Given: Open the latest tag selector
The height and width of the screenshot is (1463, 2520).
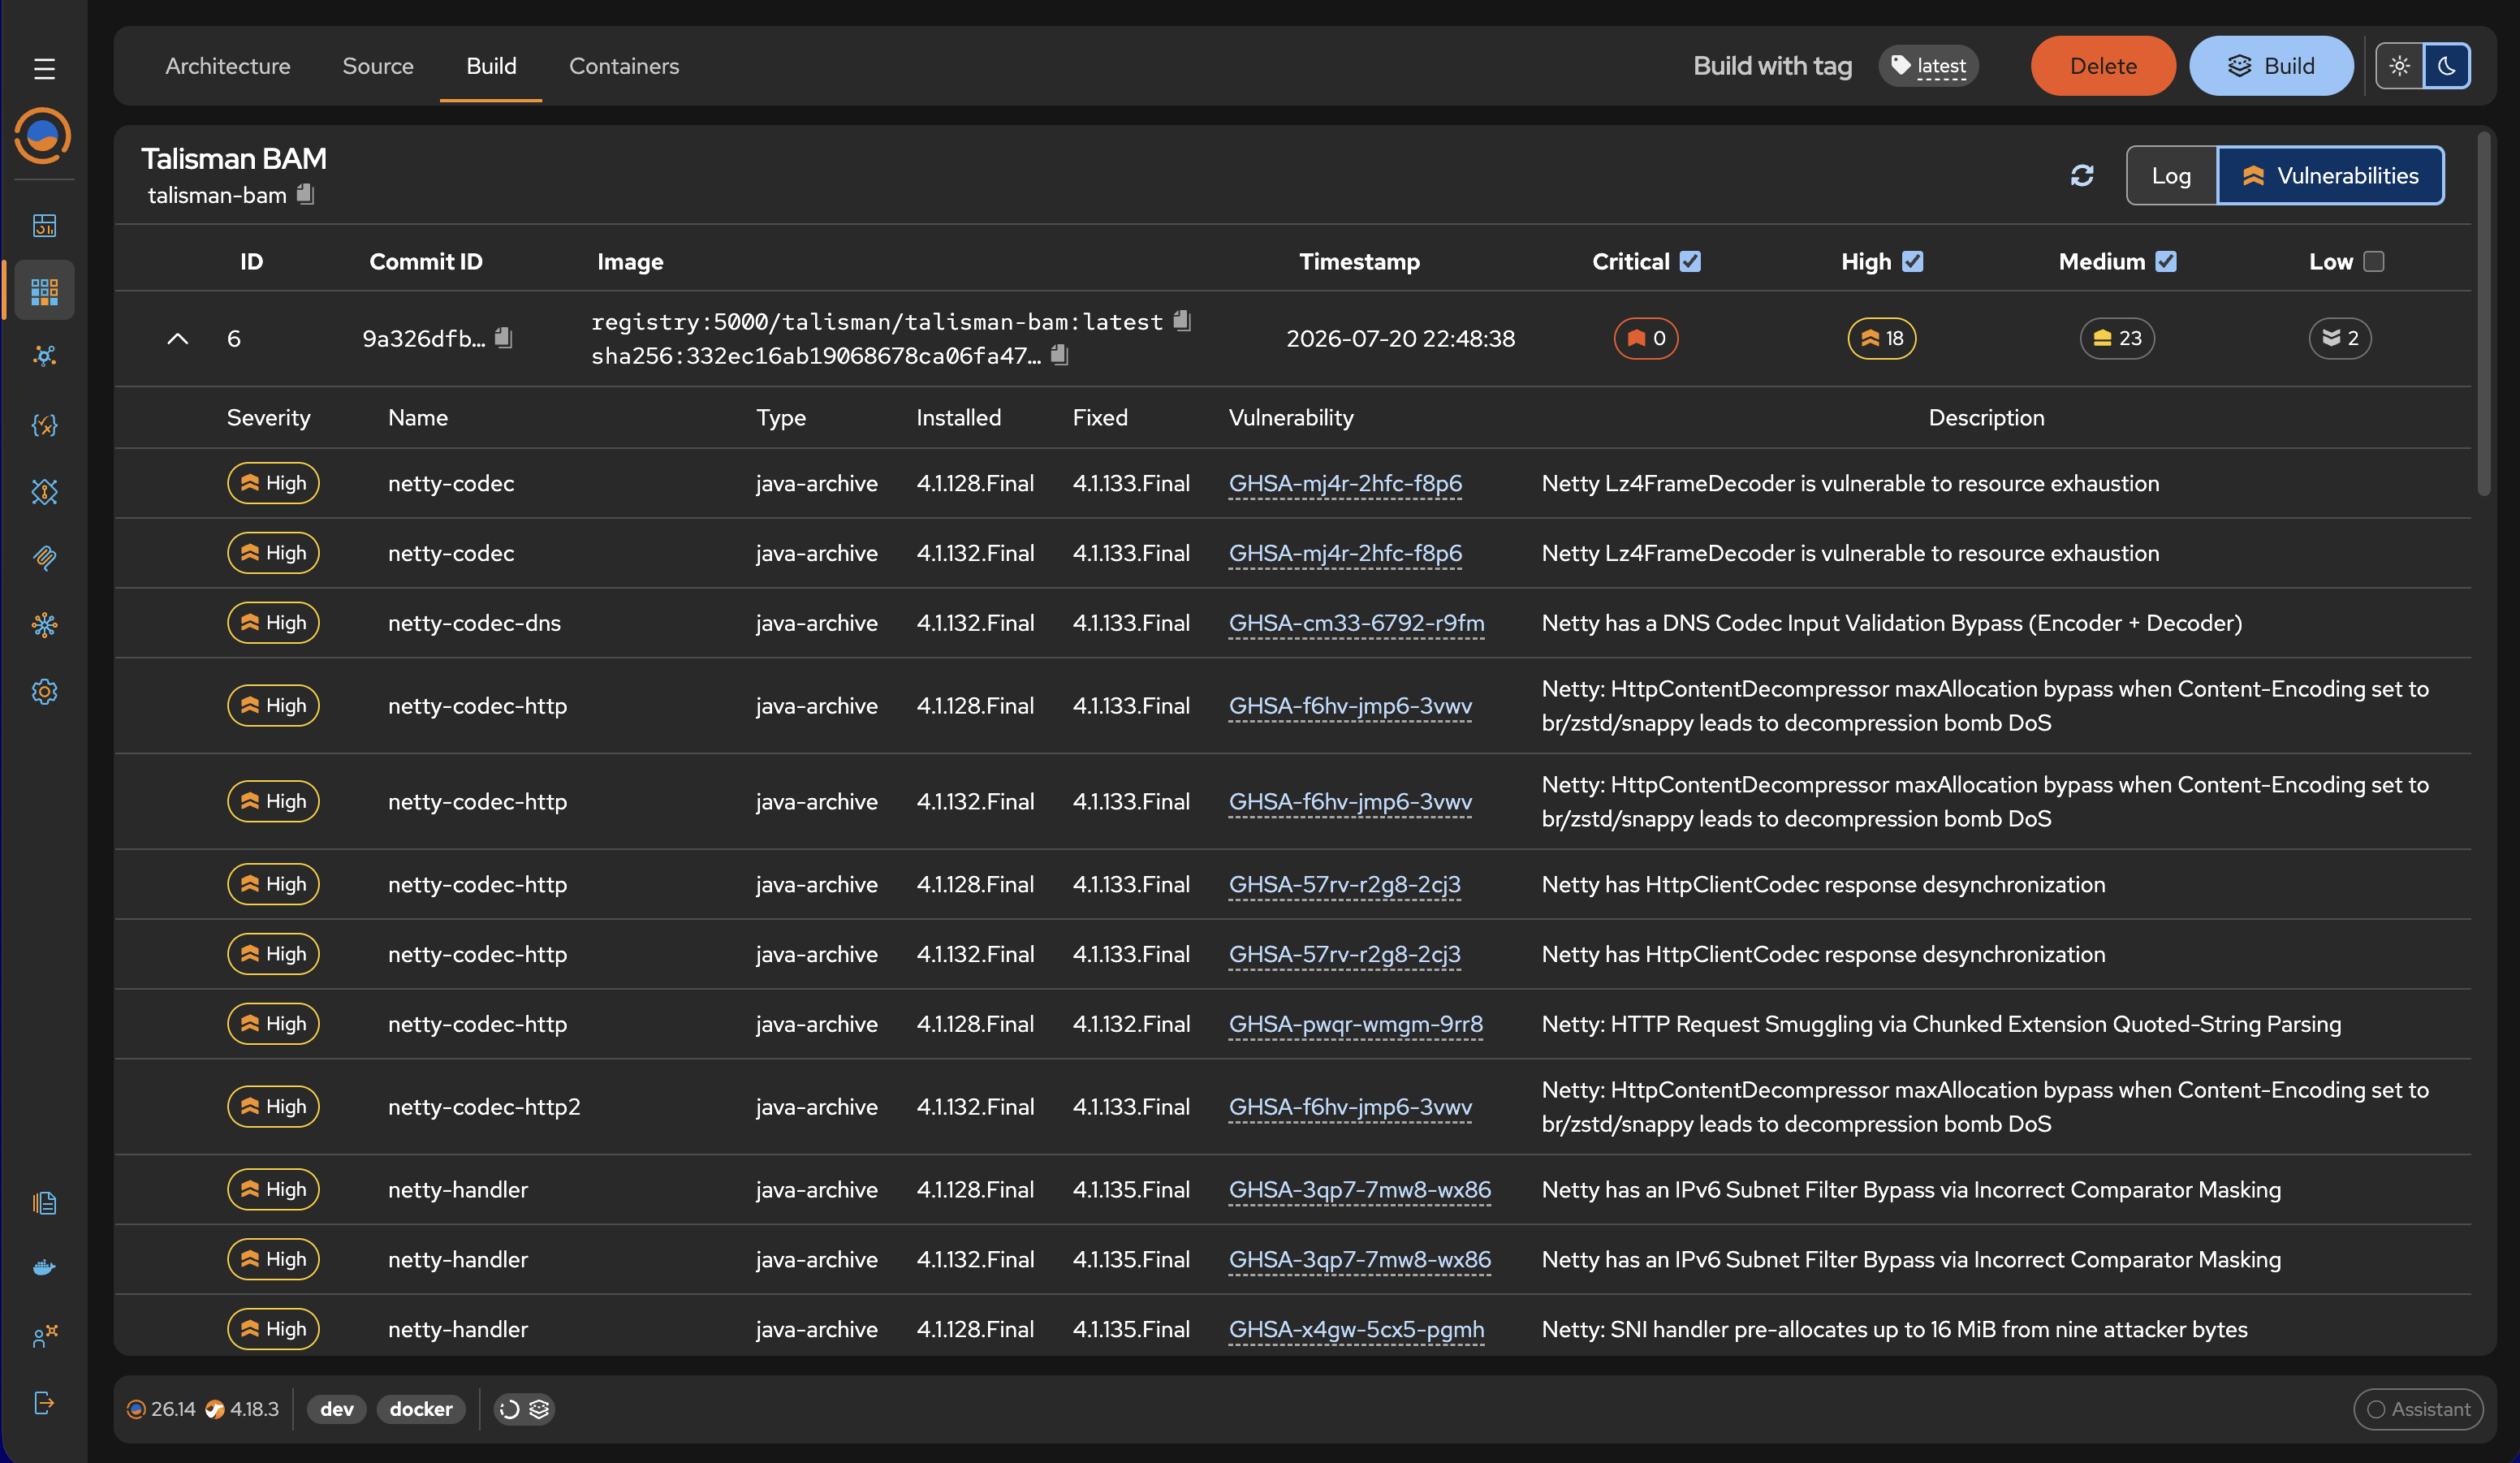Looking at the screenshot, I should click(x=1928, y=66).
